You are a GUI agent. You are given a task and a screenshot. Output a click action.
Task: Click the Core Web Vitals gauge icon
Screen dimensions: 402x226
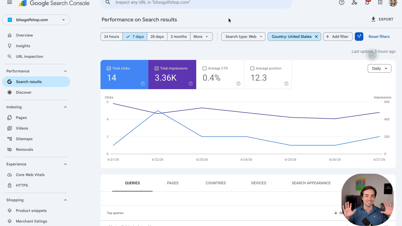10,175
